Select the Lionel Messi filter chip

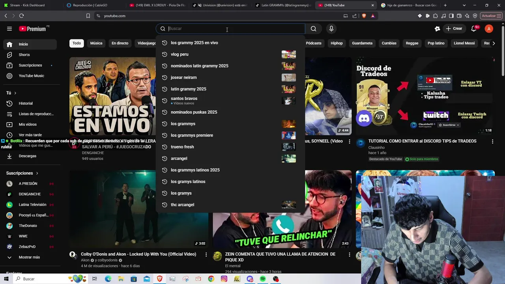pyautogui.click(x=464, y=43)
